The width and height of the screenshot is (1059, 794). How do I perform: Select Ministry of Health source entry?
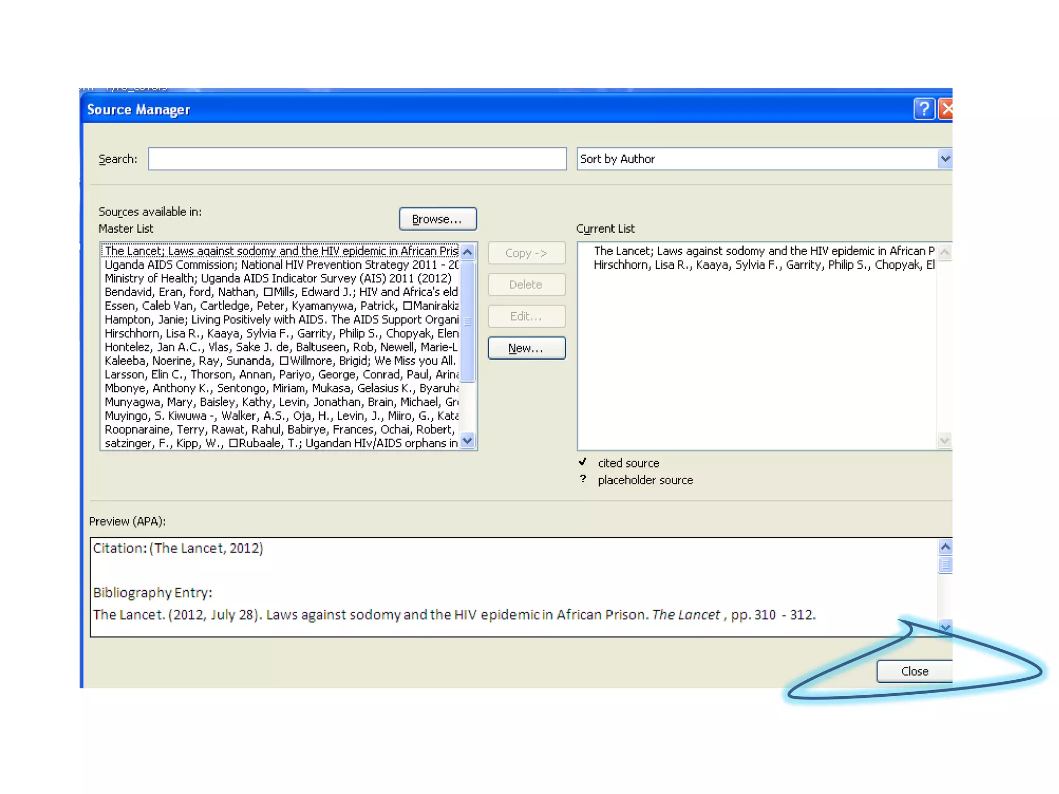pyautogui.click(x=278, y=279)
